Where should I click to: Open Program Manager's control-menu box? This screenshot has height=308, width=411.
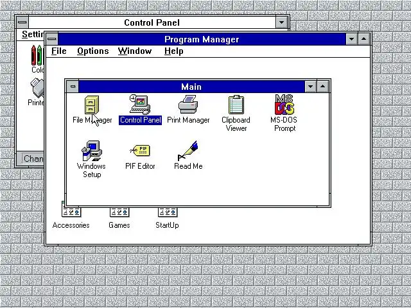(51, 39)
